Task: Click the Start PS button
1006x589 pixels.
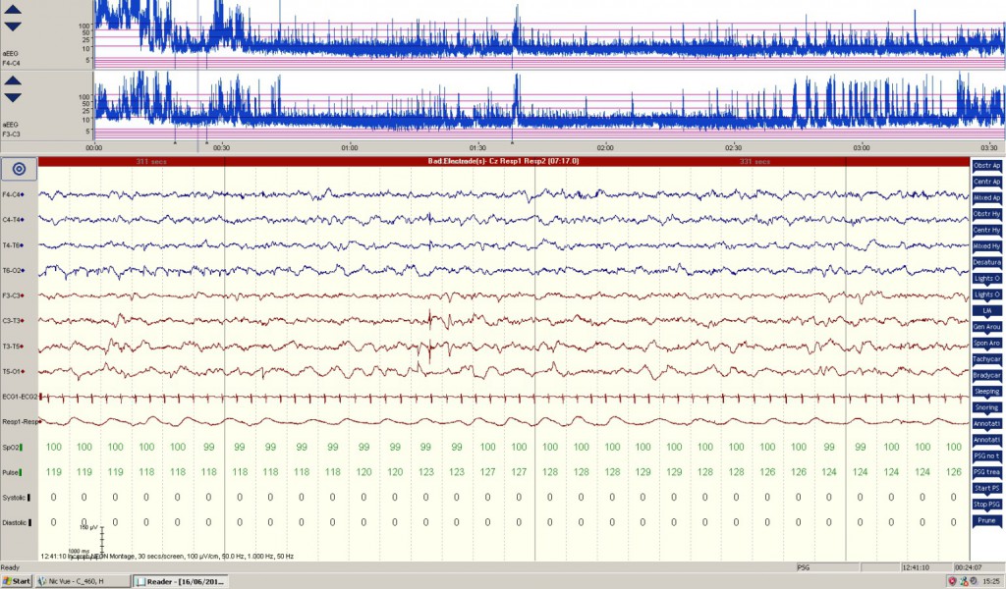Action: coord(986,488)
